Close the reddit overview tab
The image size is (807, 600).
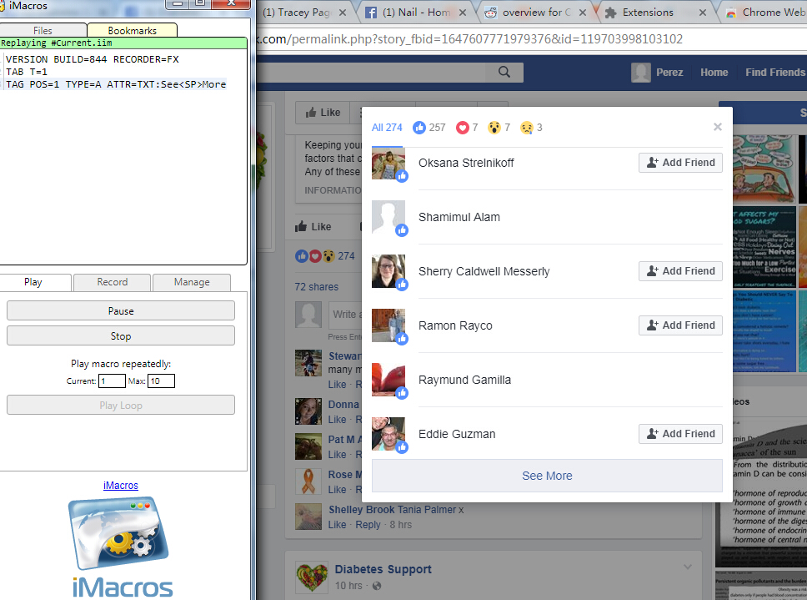pos(583,13)
